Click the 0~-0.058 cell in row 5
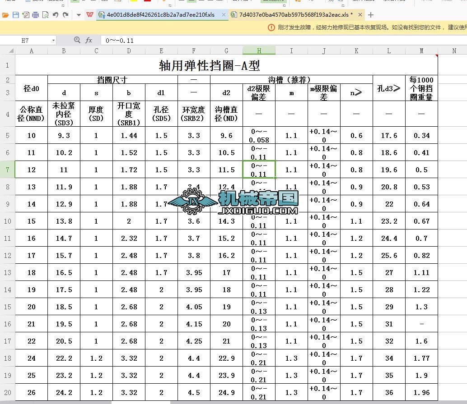This screenshot has width=467, height=404. click(x=259, y=136)
